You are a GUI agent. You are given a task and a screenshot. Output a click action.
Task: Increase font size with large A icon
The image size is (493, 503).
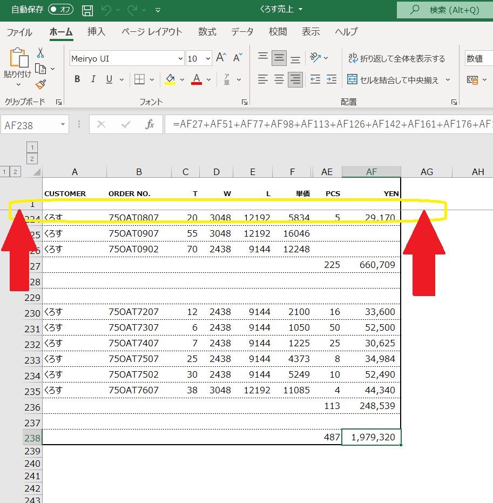point(221,58)
